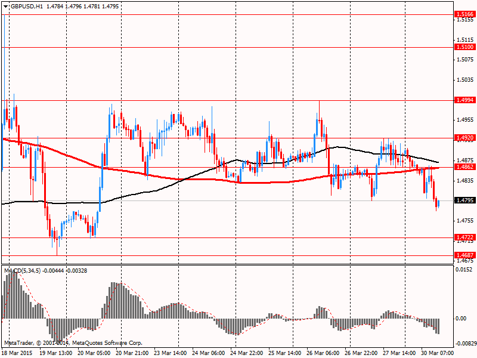
Task: Click the MACD scale value 0.0152
Action: 464,270
